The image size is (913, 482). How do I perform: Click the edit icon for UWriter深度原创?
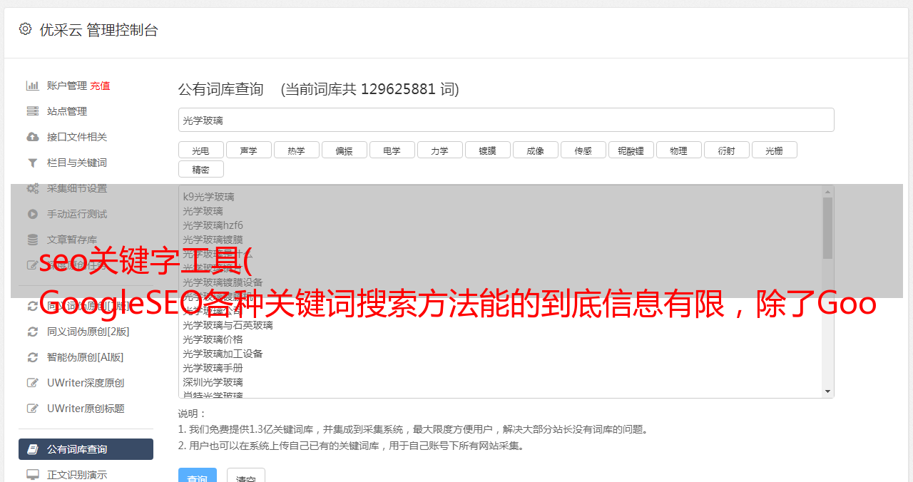pyautogui.click(x=33, y=383)
